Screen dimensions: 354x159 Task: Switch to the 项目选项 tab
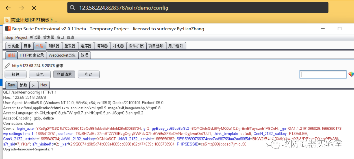156,46
